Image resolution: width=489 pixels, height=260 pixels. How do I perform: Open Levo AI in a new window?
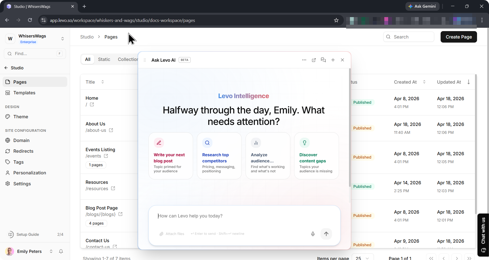coord(314,60)
